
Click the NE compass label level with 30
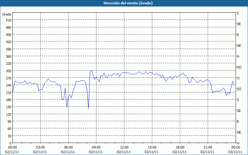coord(239,132)
